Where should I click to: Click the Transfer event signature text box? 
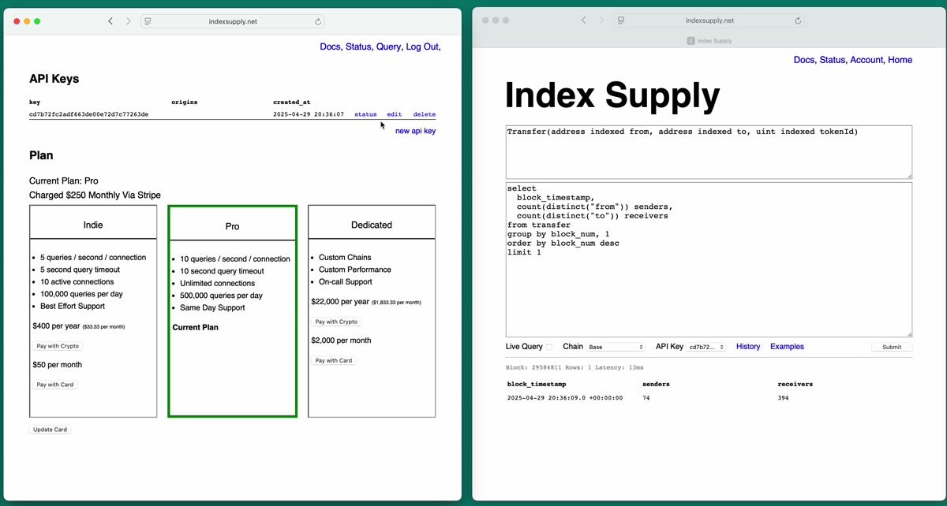pyautogui.click(x=709, y=152)
